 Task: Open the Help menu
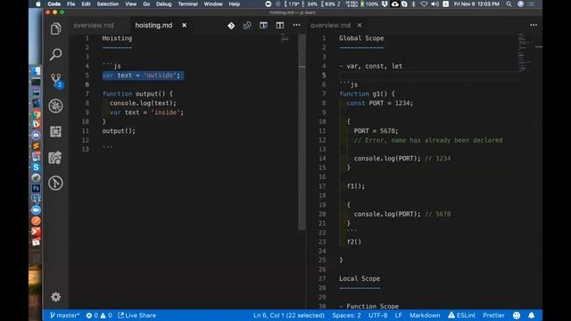234,4
